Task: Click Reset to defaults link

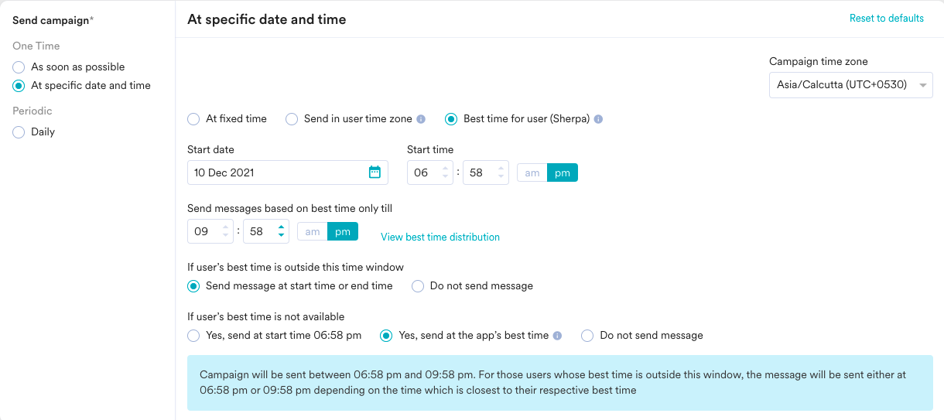Action: tap(886, 18)
